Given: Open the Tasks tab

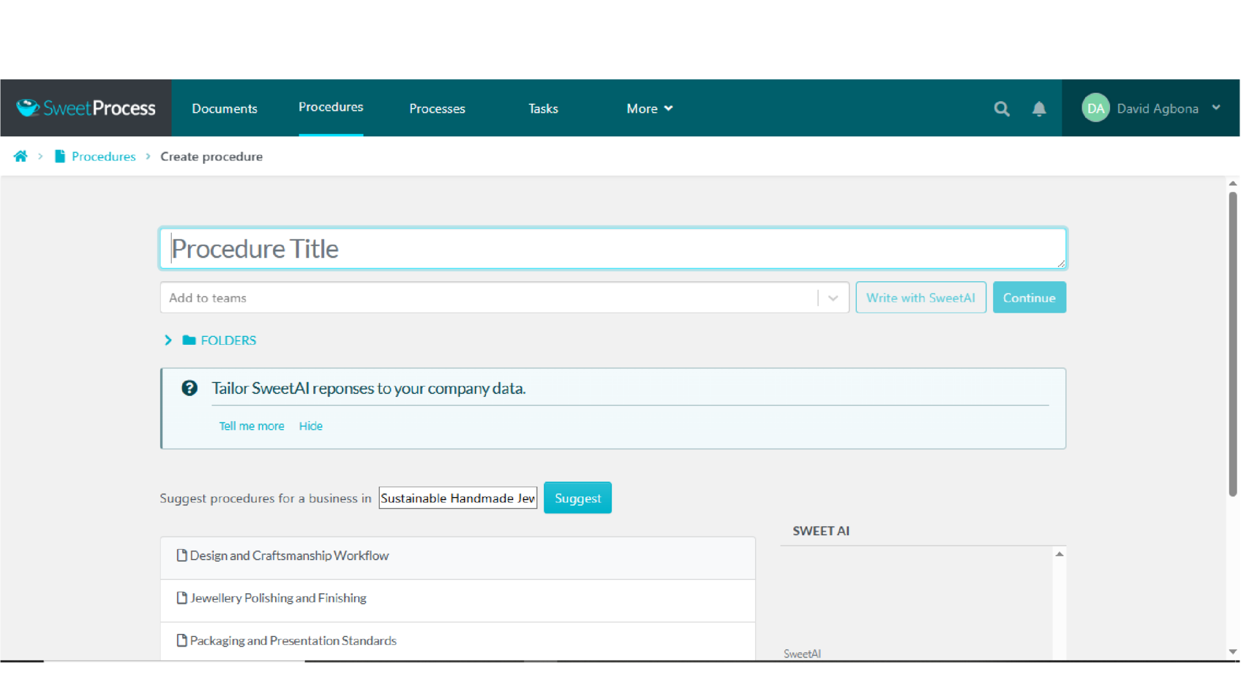Looking at the screenshot, I should [543, 108].
